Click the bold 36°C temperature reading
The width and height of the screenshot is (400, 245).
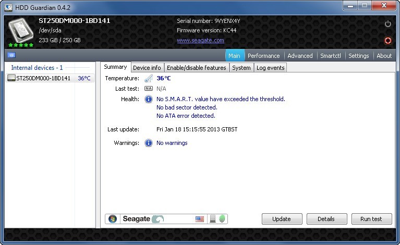tap(164, 78)
